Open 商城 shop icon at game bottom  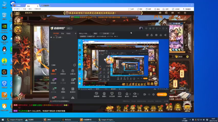point(178,107)
